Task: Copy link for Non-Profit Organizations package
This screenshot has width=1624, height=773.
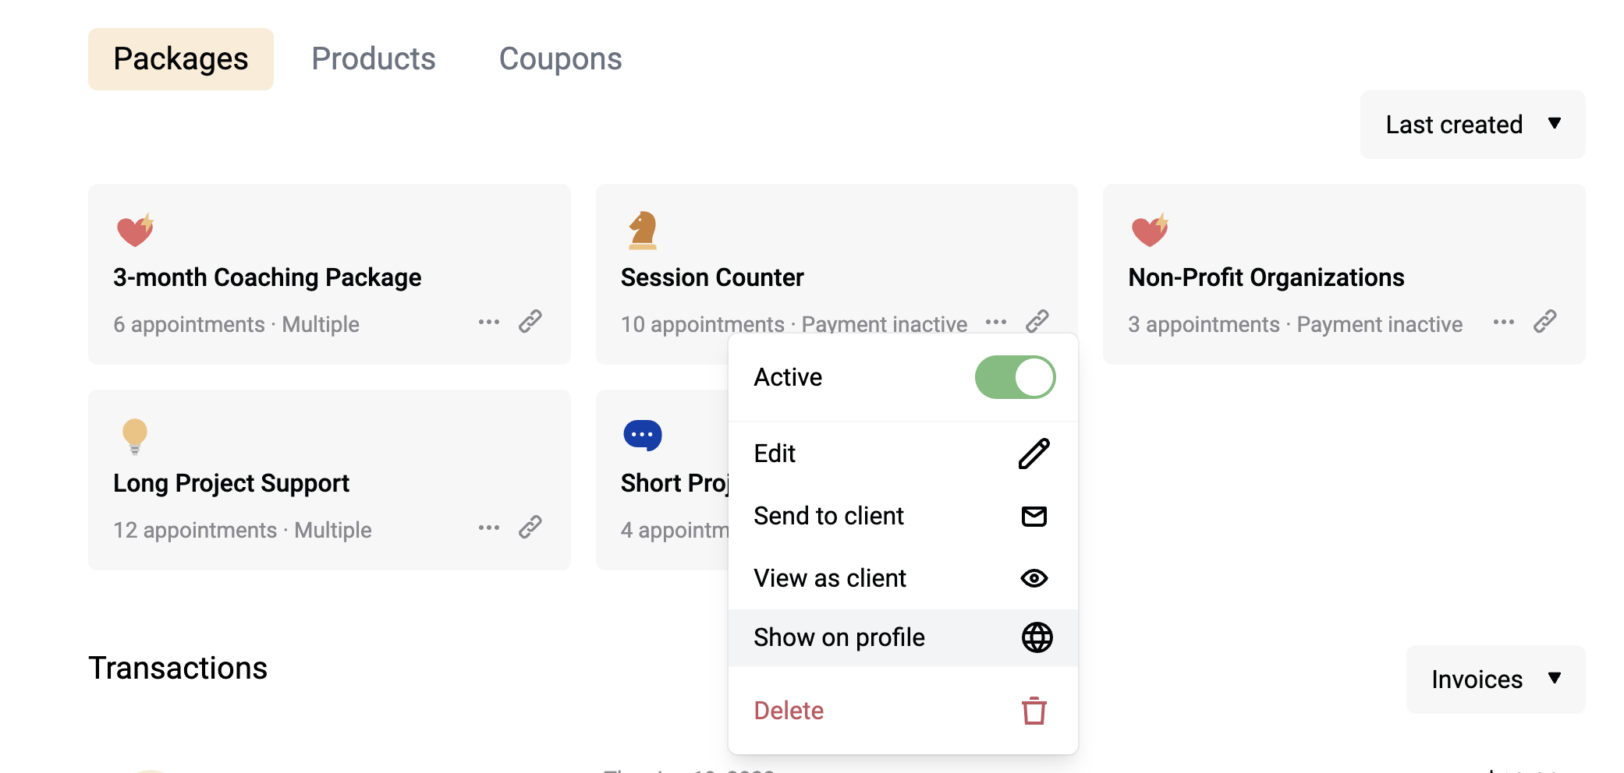Action: click(1545, 321)
